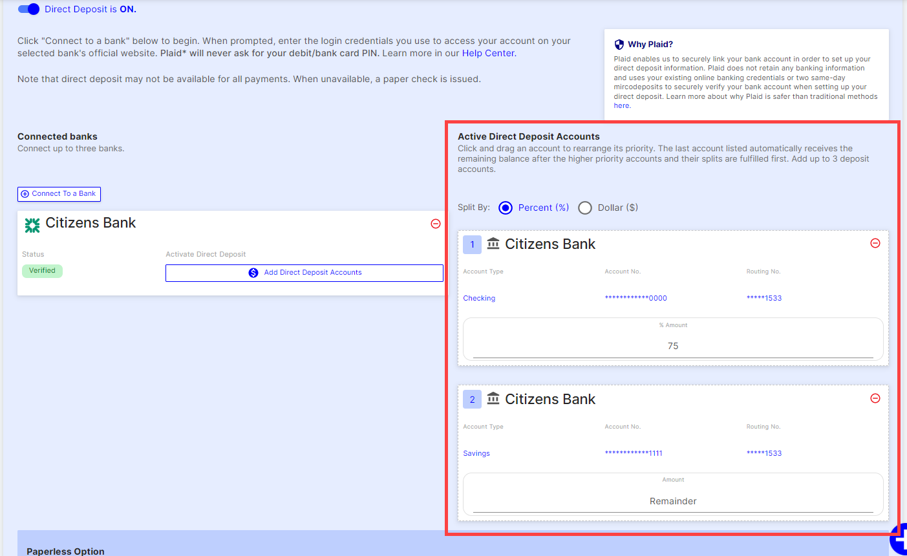This screenshot has width=907, height=556.
Task: Remove the connected Citizens Bank
Action: click(x=436, y=224)
